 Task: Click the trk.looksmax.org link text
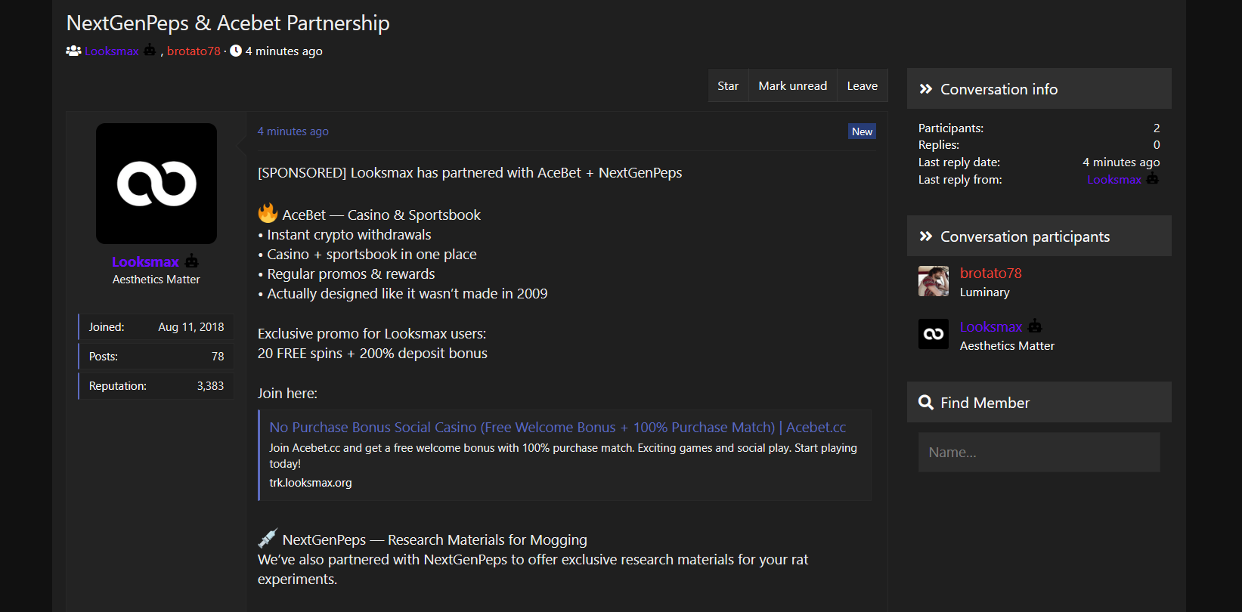pos(311,483)
